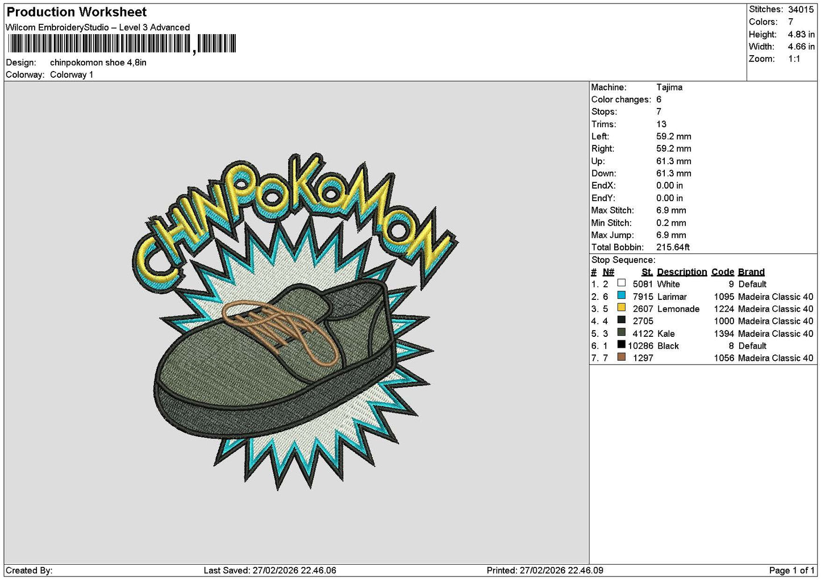Click the embroidered shoe design preview
Viewport: 821px width, 580px height.
pyautogui.click(x=276, y=358)
